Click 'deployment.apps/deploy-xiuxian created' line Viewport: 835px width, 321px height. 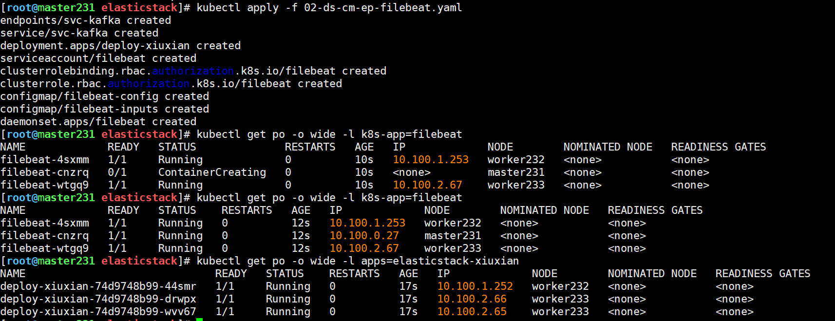click(120, 46)
